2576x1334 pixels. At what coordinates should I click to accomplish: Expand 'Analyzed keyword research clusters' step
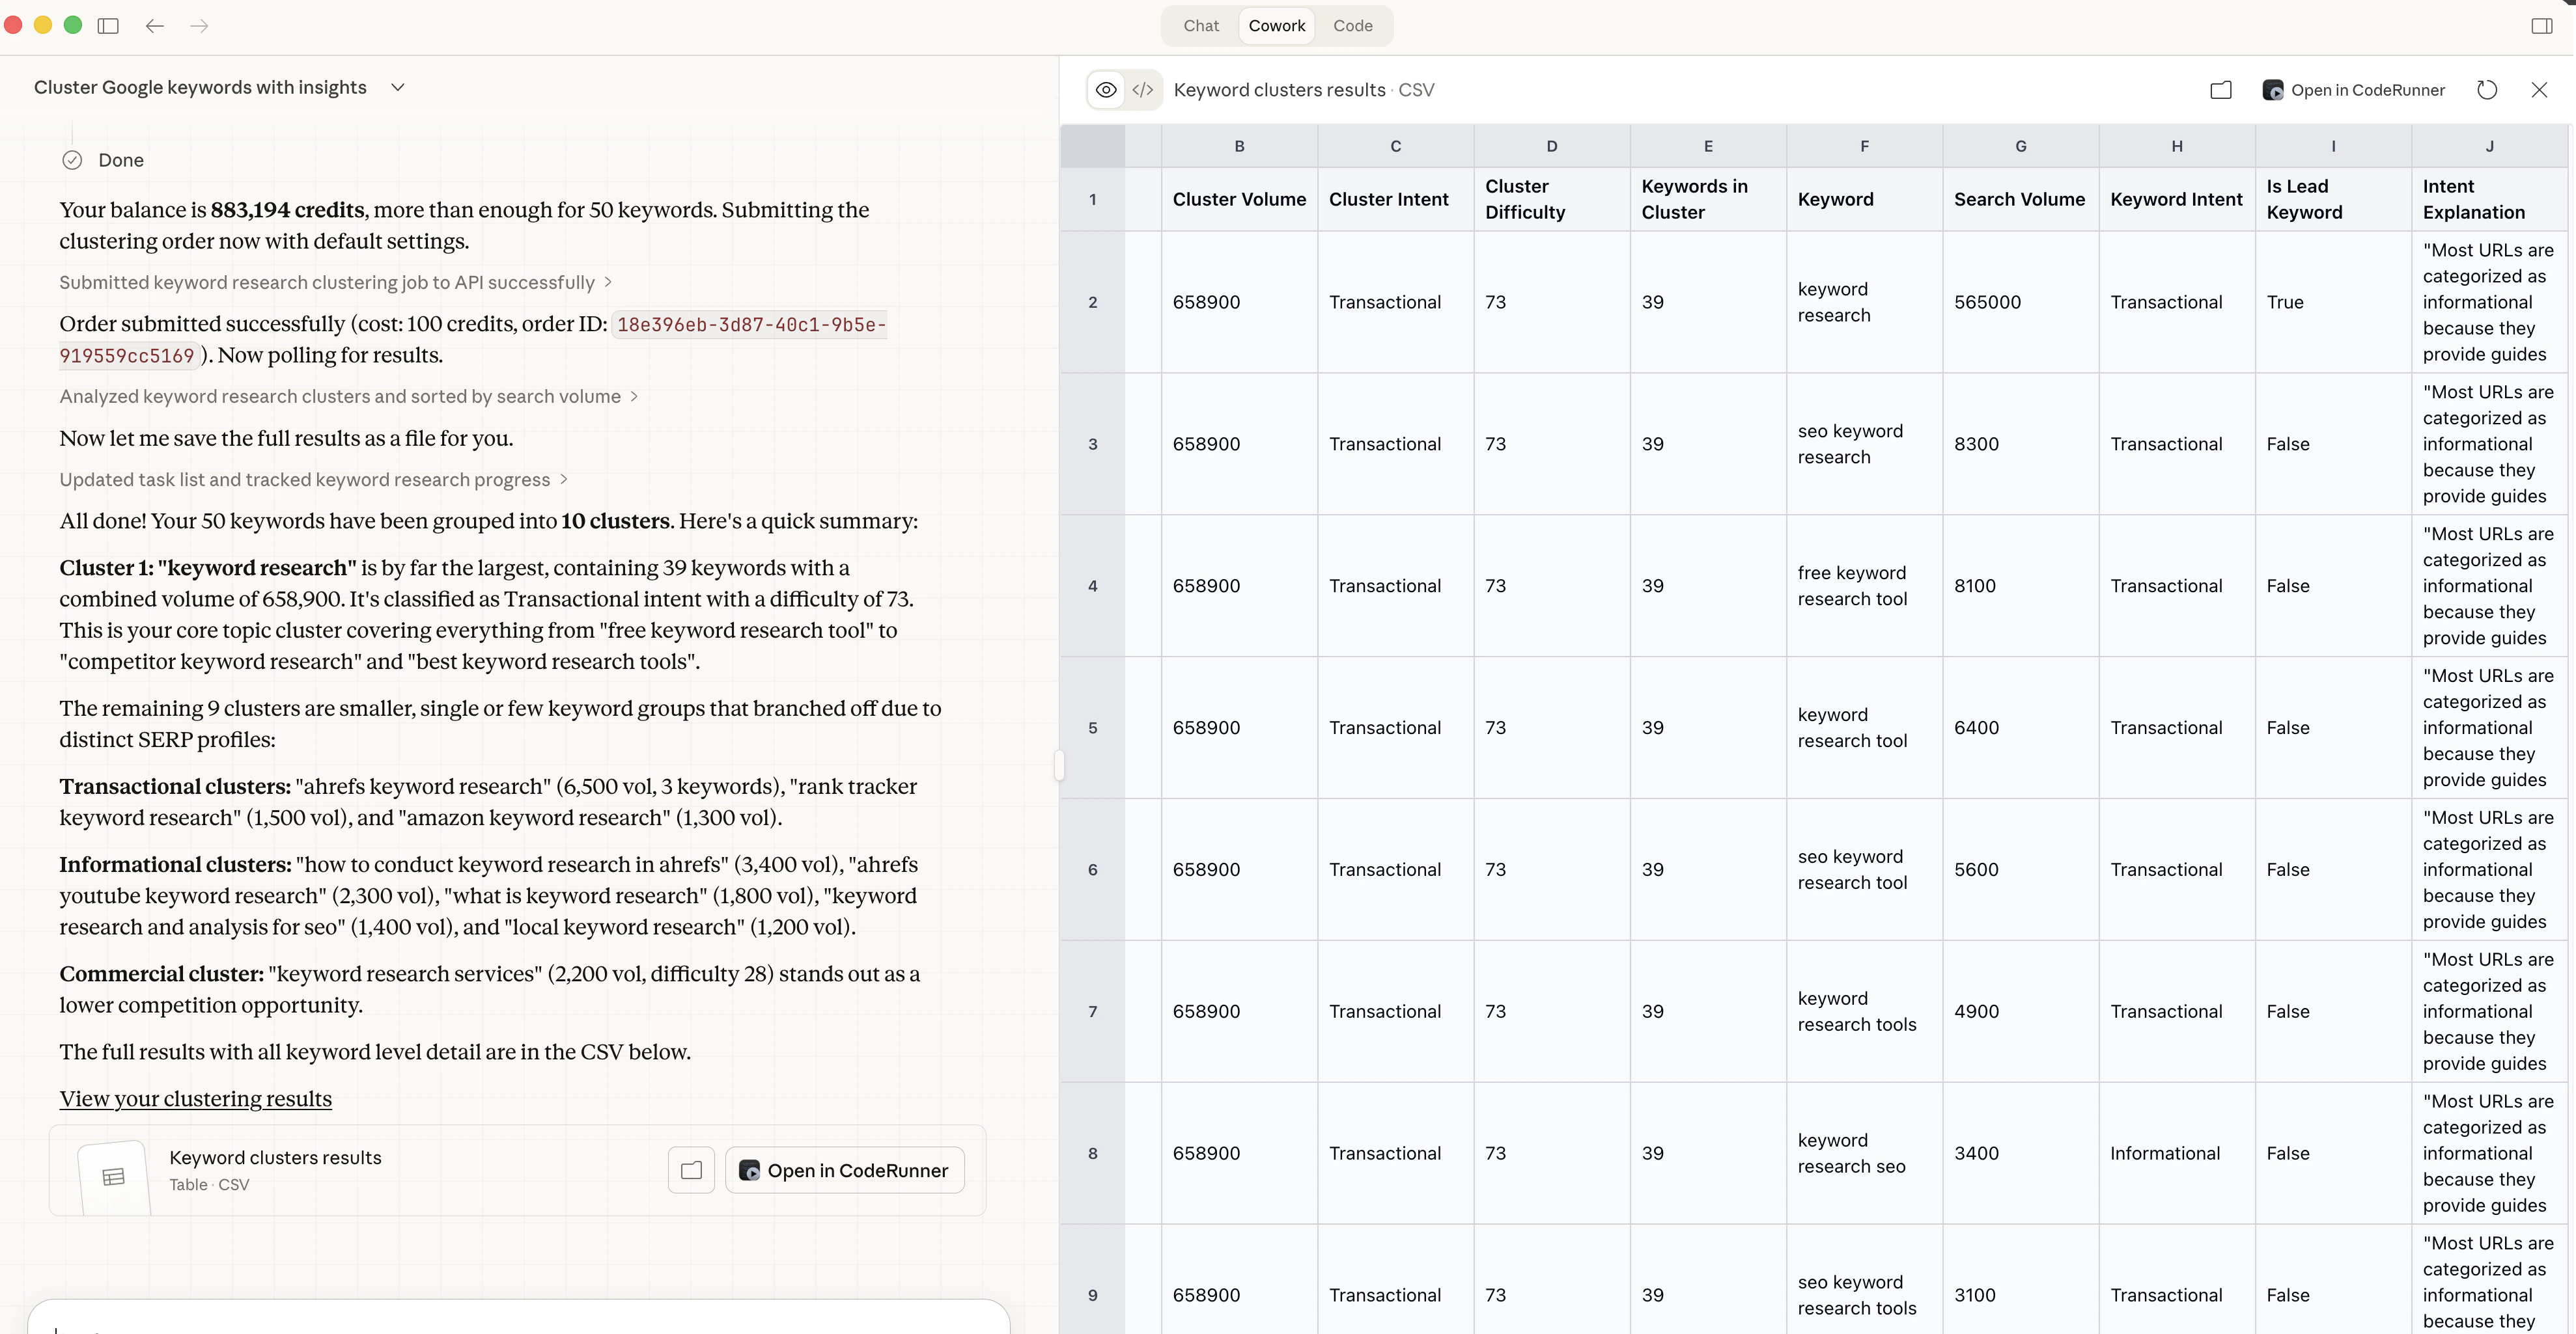pos(349,397)
